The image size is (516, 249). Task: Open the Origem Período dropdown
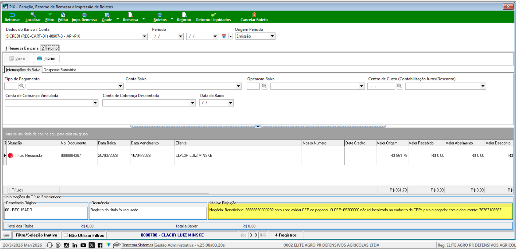click(272, 36)
